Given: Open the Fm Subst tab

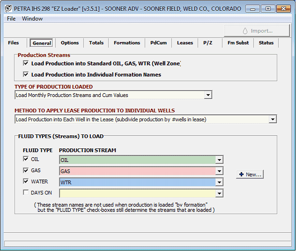Looking at the screenshot, I should [238, 43].
